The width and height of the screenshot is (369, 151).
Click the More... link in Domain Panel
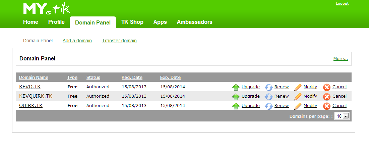click(x=341, y=59)
